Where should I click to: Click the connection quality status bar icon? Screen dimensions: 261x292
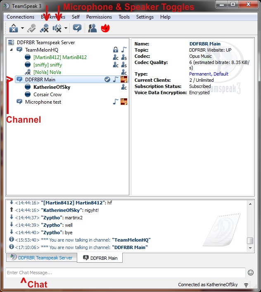pos(246,285)
